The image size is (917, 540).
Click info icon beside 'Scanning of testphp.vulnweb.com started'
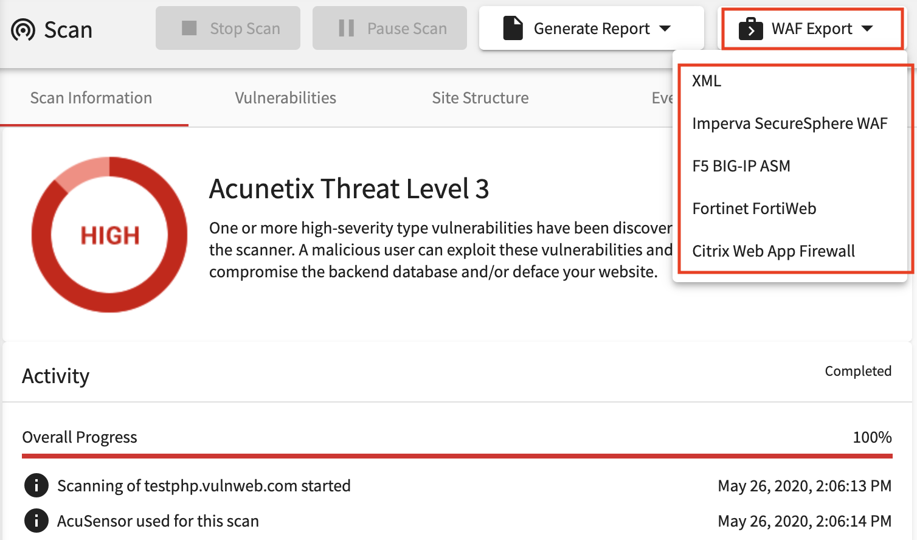coord(36,485)
